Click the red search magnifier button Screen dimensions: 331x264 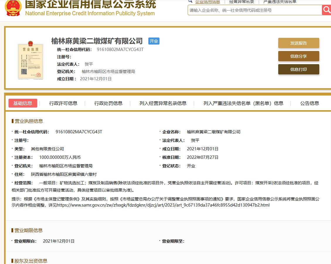click(x=326, y=10)
